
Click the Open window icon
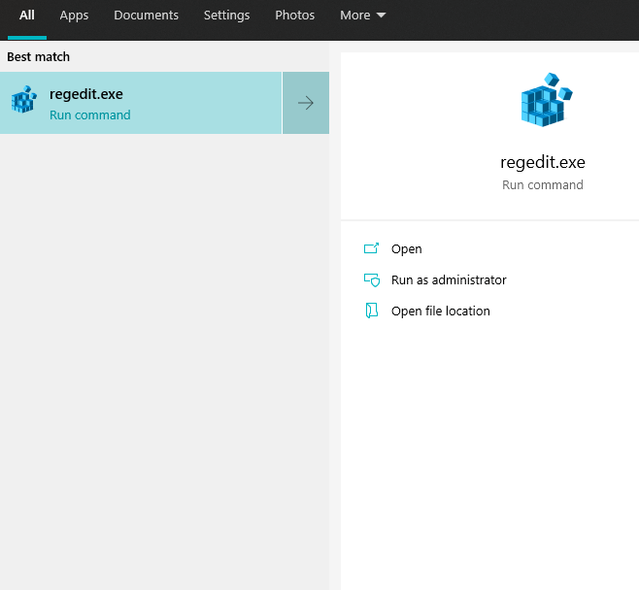(371, 248)
